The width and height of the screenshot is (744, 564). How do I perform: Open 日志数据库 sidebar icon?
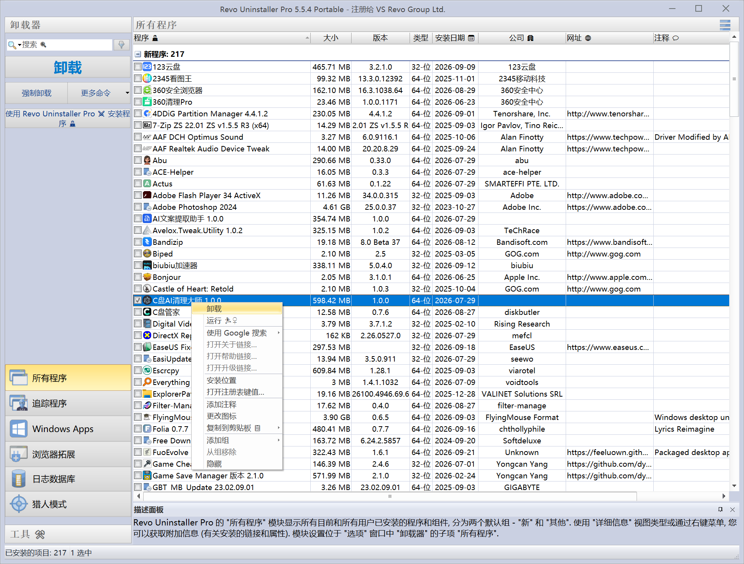pyautogui.click(x=18, y=479)
